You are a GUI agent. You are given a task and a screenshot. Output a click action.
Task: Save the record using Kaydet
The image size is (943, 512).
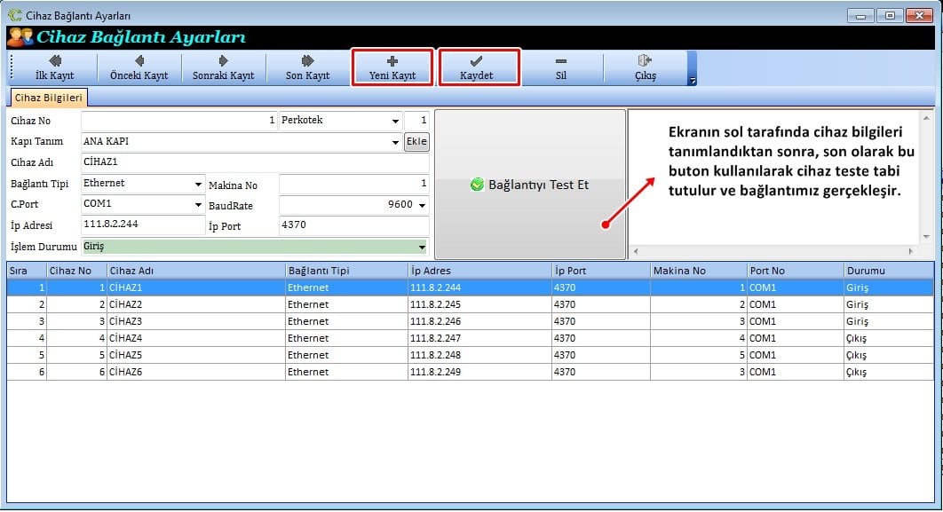coord(477,67)
